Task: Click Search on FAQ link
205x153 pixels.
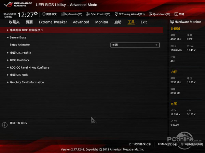Action: 194,144
